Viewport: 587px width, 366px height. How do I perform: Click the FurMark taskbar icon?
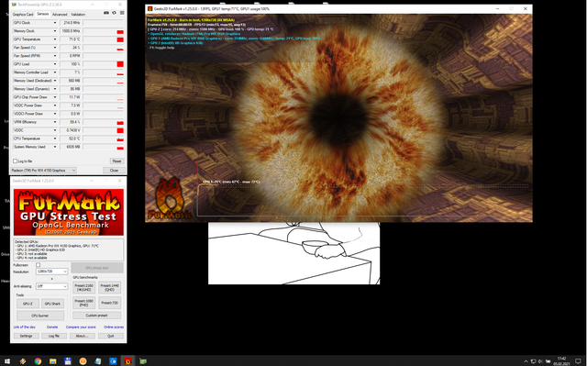pyautogui.click(x=127, y=361)
